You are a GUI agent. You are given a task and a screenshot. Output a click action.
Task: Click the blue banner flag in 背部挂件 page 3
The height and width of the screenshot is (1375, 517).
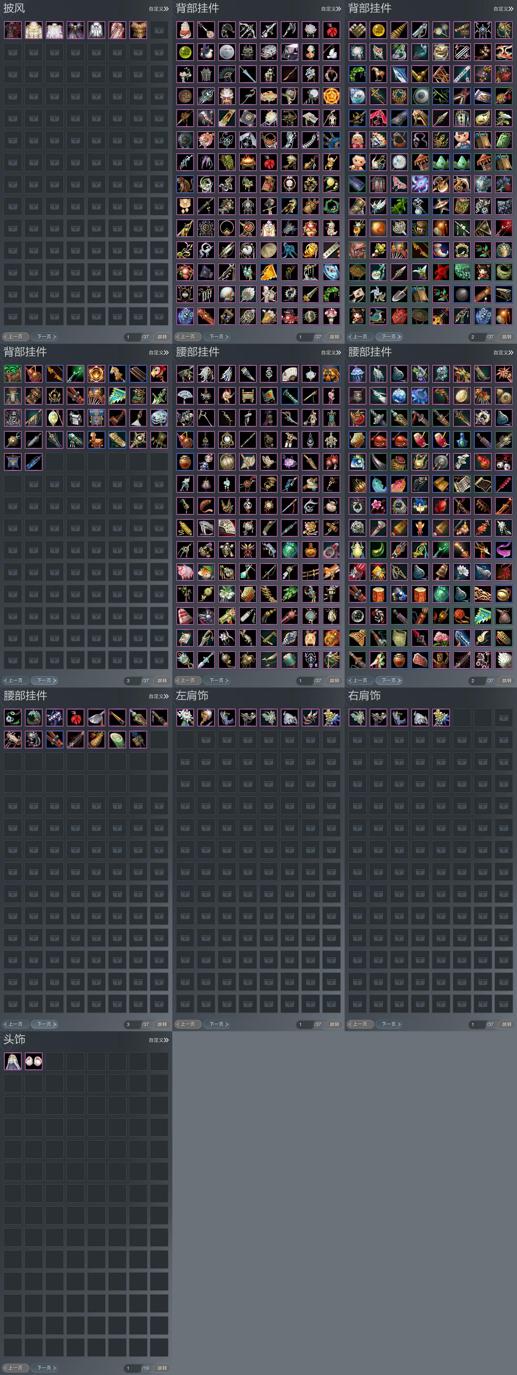coord(13,462)
